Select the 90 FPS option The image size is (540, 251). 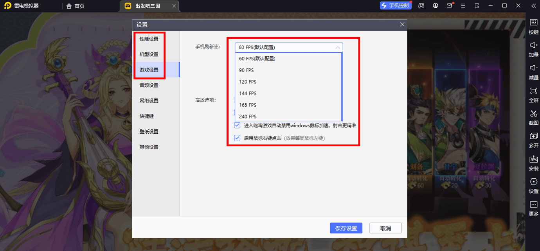[x=288, y=70]
